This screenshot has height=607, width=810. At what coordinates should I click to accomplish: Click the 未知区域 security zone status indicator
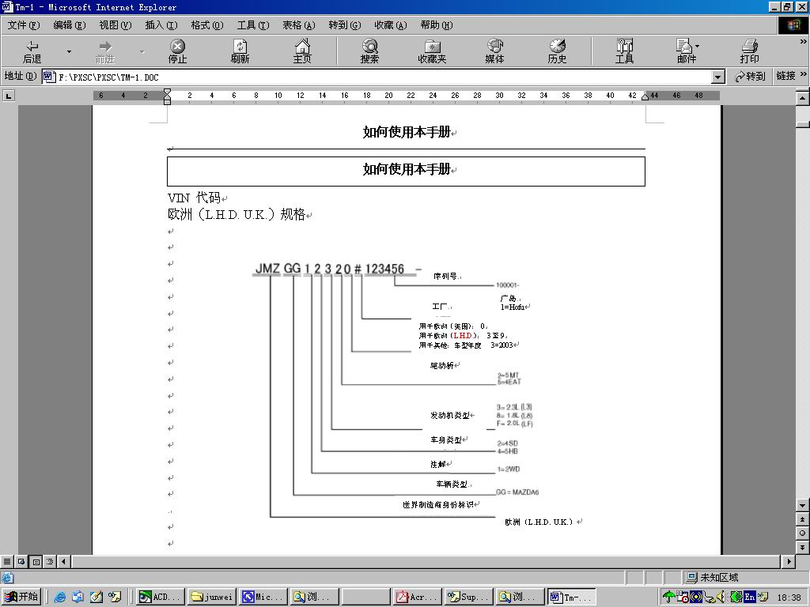coord(713,578)
